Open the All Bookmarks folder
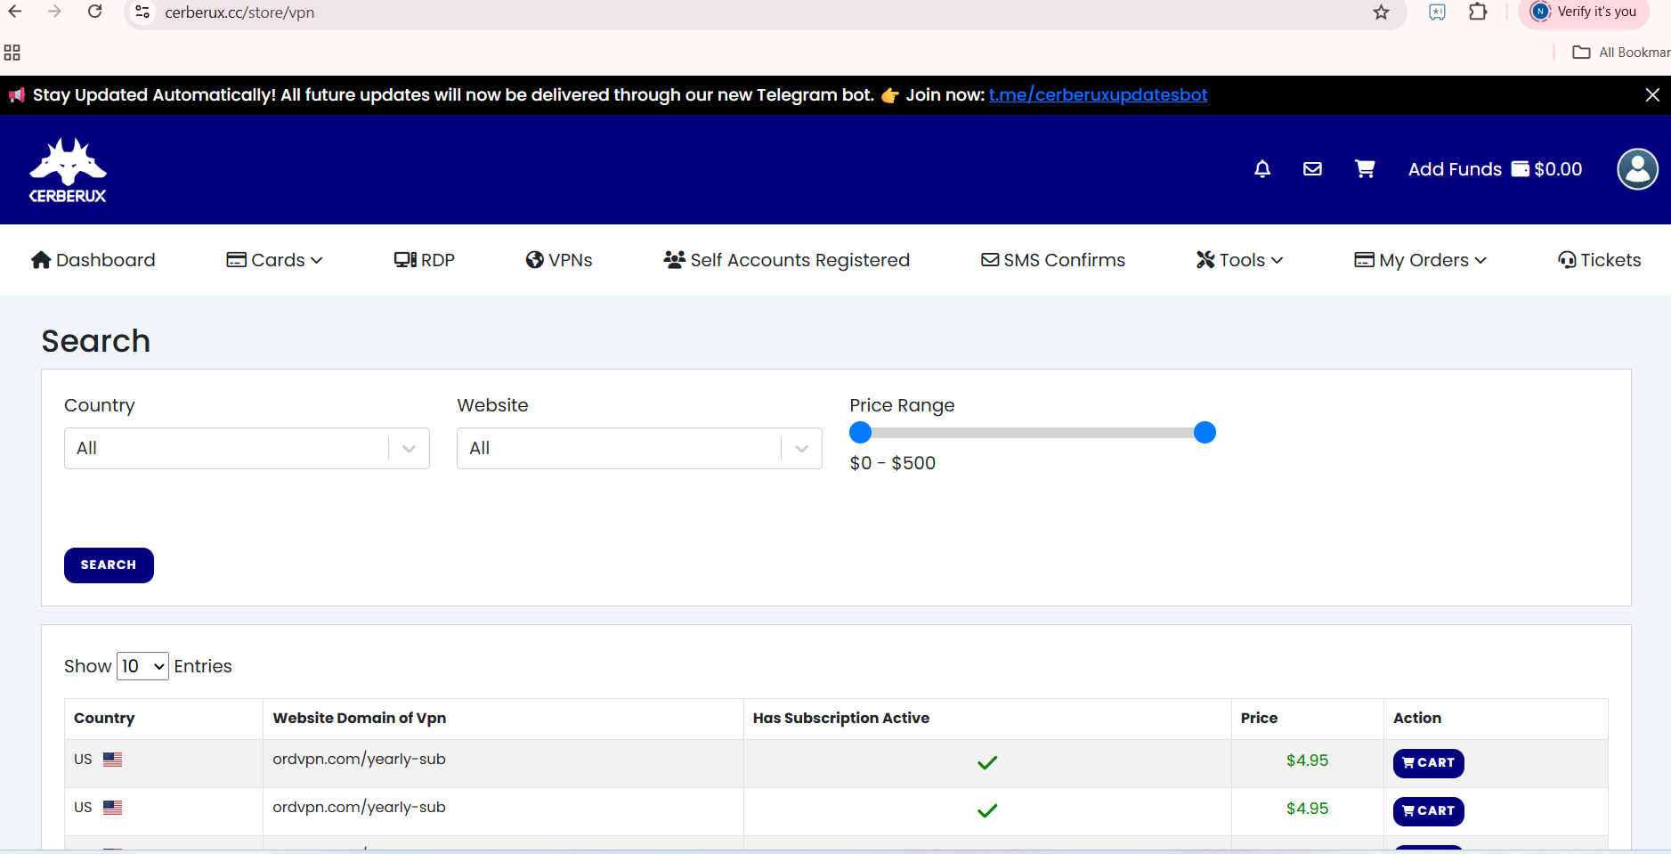The image size is (1671, 854). [x=1621, y=53]
